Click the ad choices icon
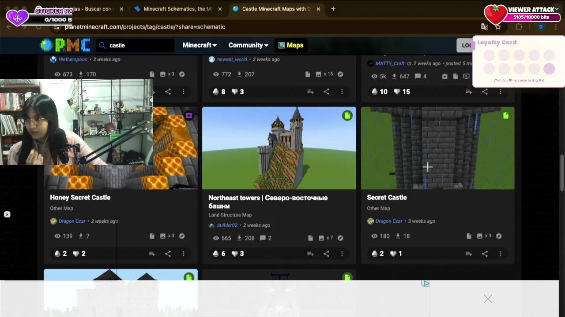The width and height of the screenshot is (565, 317). pos(426,284)
